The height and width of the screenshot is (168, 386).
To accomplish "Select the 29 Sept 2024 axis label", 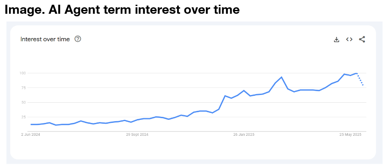I will (x=137, y=135).
